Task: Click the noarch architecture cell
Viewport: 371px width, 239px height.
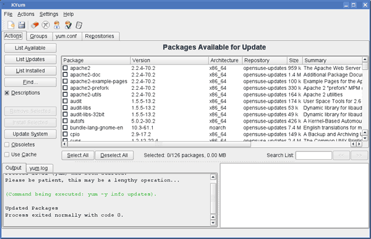Action: (x=218, y=128)
